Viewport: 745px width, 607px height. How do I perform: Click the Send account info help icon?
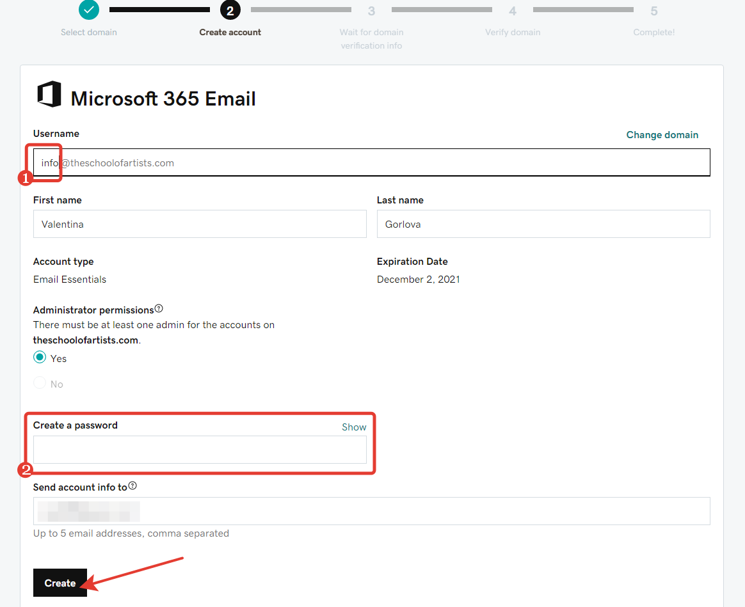pos(132,486)
